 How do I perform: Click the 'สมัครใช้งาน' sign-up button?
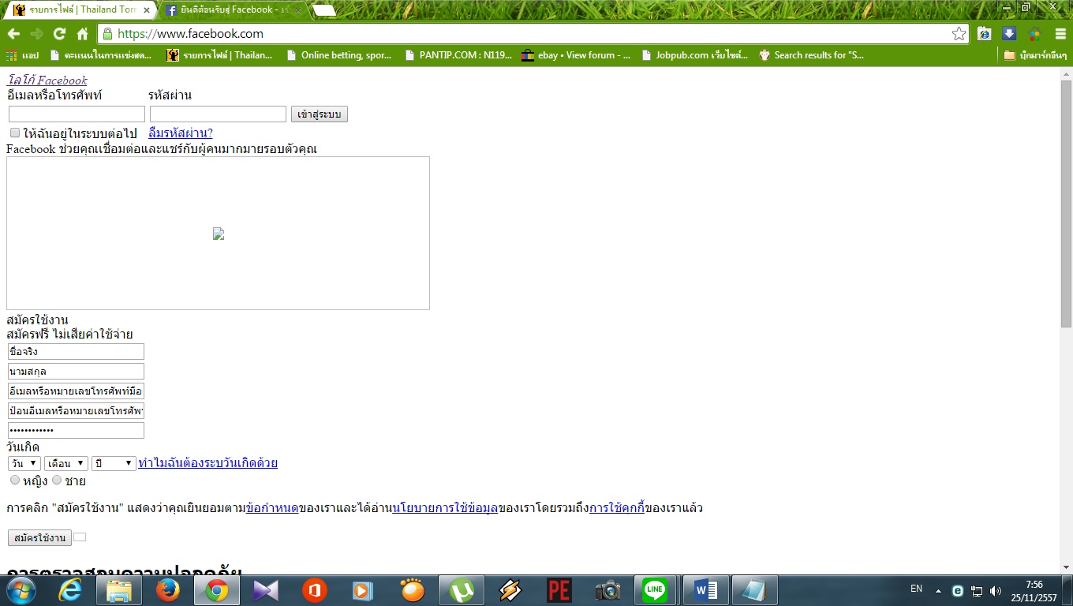pyautogui.click(x=39, y=537)
